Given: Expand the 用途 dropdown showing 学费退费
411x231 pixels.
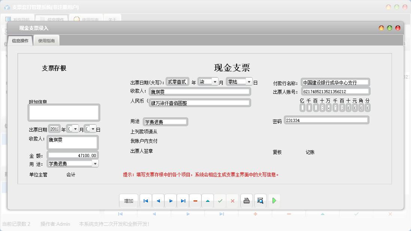Looking at the screenshot, I should [x=95, y=163].
